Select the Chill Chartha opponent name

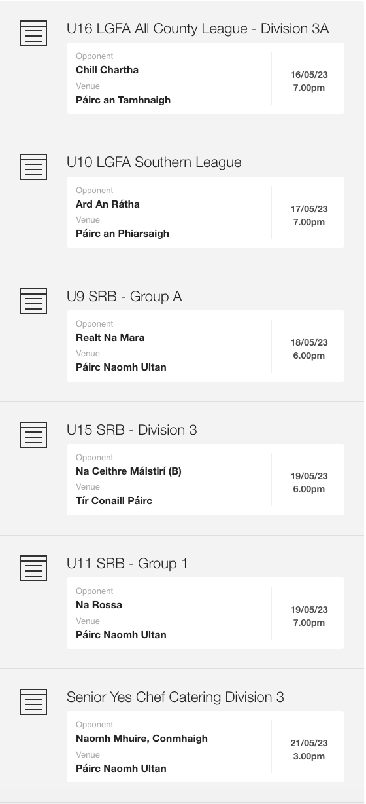tap(107, 70)
